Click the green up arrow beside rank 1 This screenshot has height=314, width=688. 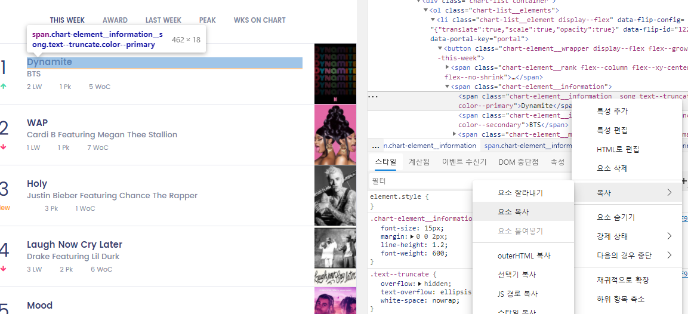coord(4,87)
